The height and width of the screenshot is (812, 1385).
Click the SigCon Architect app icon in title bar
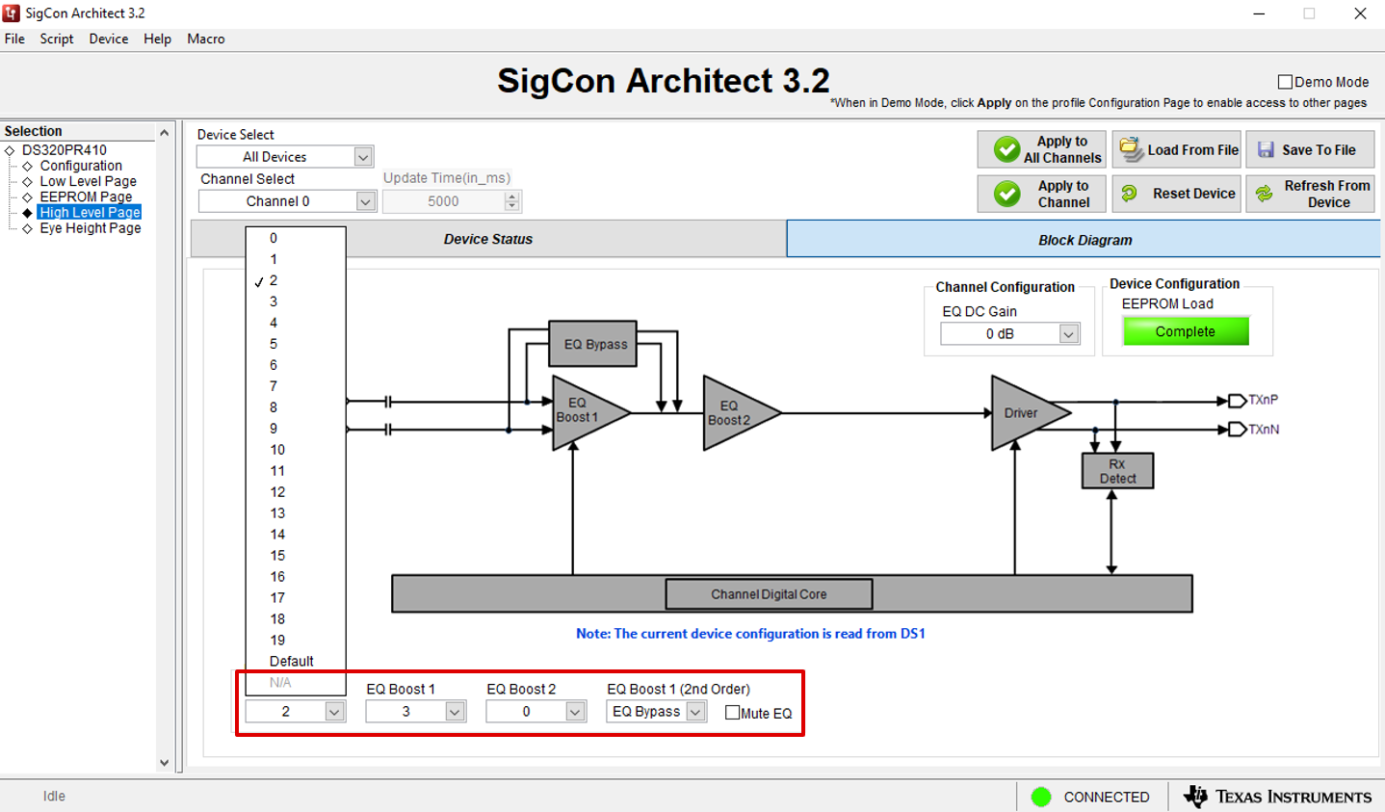click(x=12, y=13)
